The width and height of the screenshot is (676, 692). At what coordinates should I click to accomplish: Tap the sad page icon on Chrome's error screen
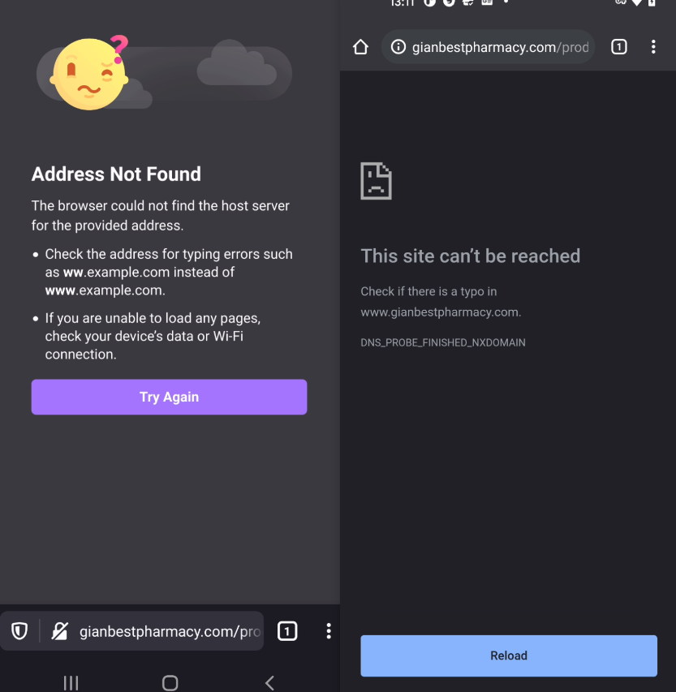tap(376, 180)
